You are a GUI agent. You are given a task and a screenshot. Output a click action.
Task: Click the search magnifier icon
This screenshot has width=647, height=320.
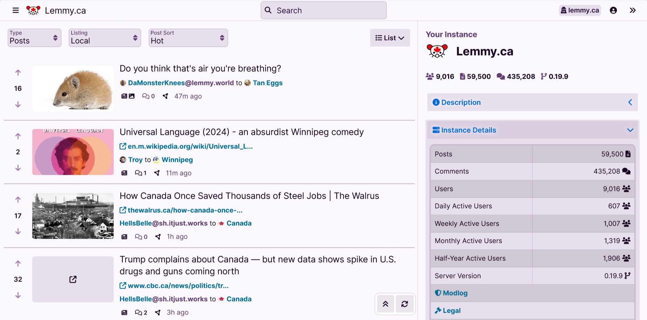(268, 10)
